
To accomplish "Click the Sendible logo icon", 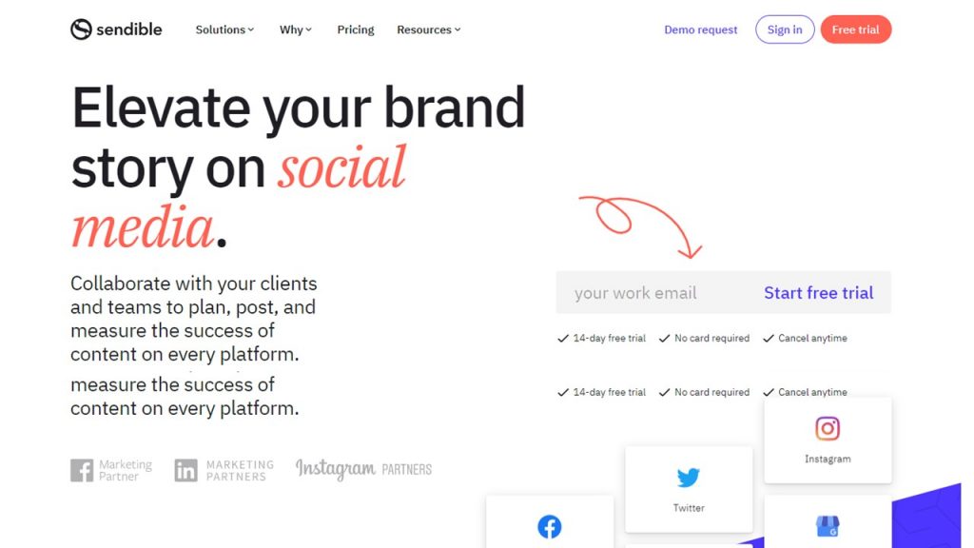I will tap(82, 29).
